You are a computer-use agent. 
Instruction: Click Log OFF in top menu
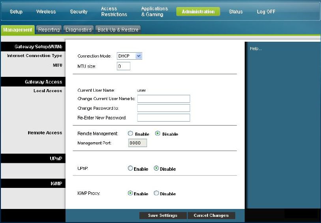(x=266, y=12)
